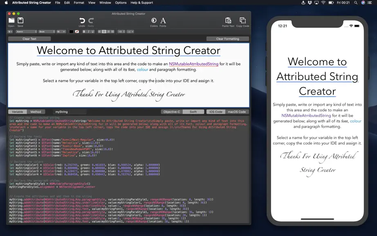The width and height of the screenshot is (377, 236).
Task: Click the Clear Formatting button
Action: click(x=228, y=39)
